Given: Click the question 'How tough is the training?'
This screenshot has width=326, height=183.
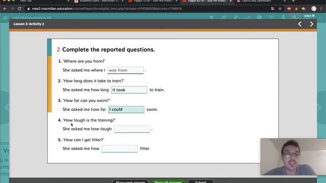Looking at the screenshot, I should [89, 120].
